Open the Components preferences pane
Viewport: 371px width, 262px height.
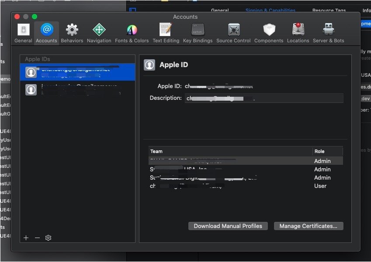click(x=269, y=33)
